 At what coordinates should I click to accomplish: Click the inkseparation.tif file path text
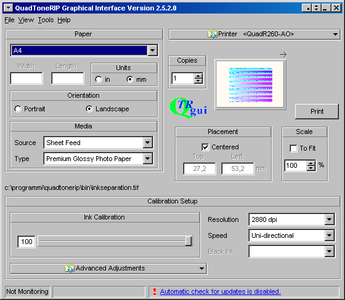tap(71, 187)
